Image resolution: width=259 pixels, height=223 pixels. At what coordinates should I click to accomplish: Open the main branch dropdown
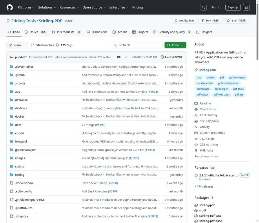[17, 45]
